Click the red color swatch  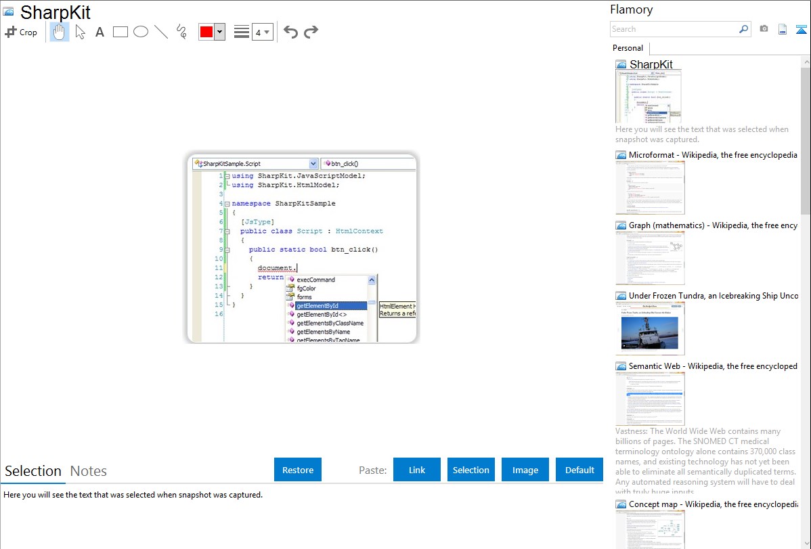click(206, 32)
